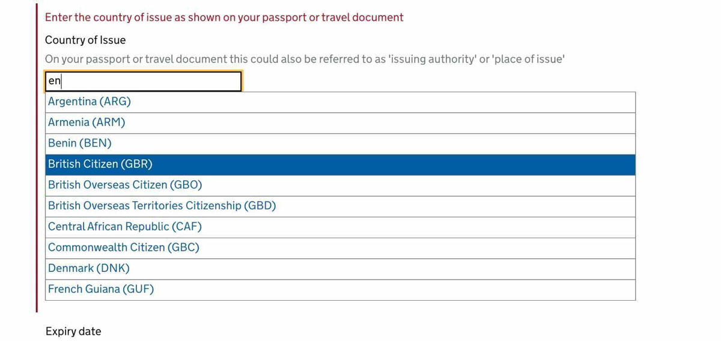Viewport: 721px width, 341px height.
Task: Pick the suggestion with code ARM
Action: pyautogui.click(x=87, y=122)
